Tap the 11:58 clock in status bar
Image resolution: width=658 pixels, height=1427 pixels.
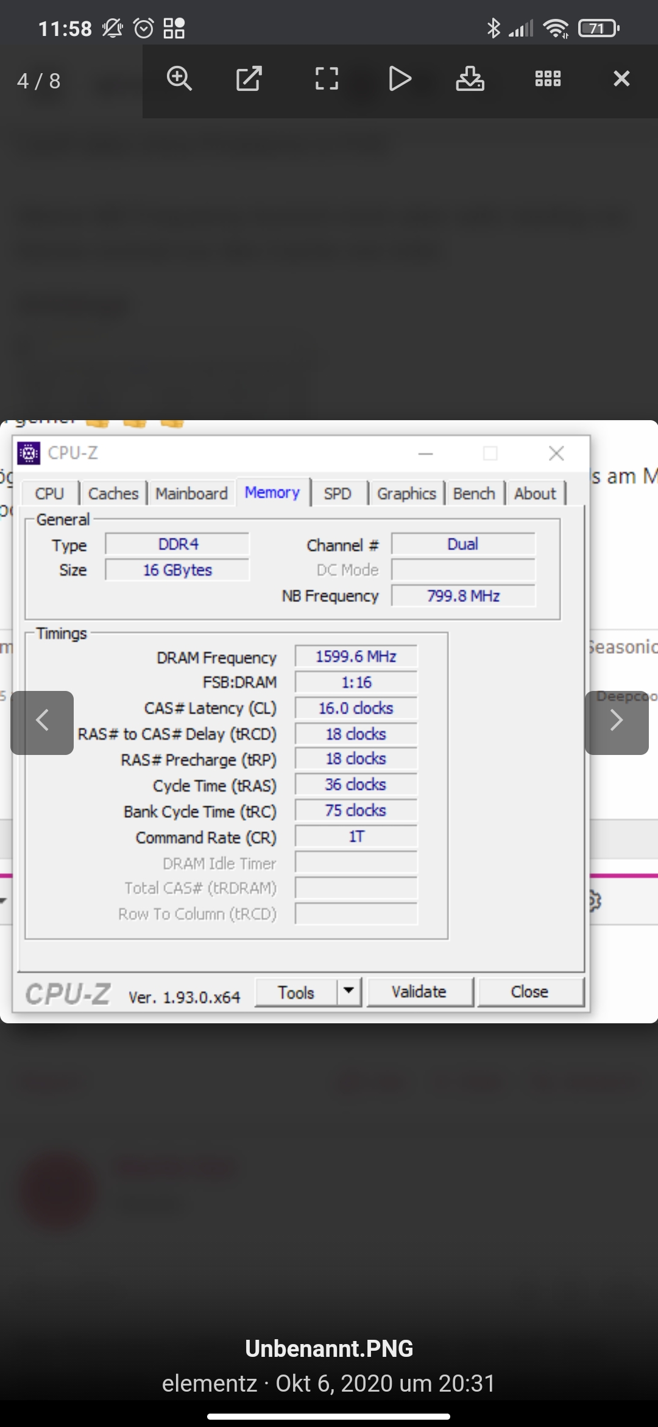coord(65,29)
